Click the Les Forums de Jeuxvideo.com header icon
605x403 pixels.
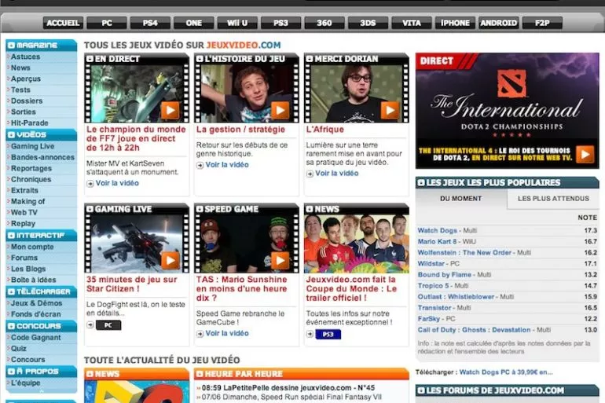click(421, 390)
